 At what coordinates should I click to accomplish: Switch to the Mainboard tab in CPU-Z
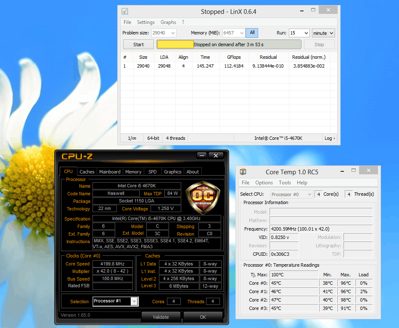click(x=110, y=172)
